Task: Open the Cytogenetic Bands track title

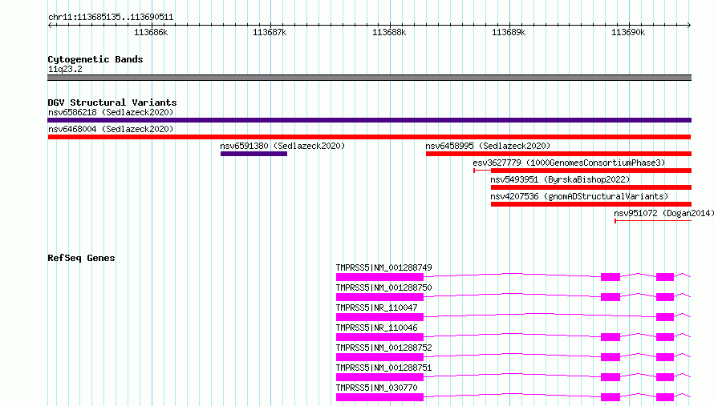Action: point(95,59)
